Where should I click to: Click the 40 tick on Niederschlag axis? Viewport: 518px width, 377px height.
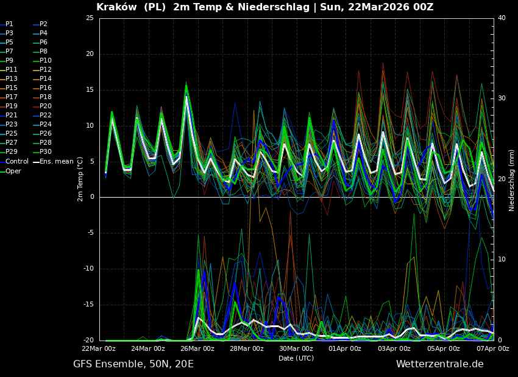[502, 18]
